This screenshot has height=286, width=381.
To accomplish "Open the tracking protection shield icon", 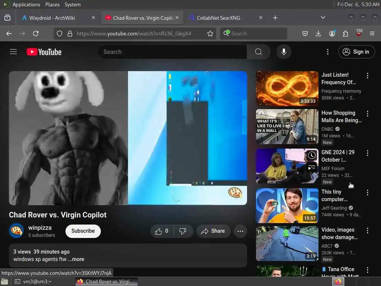I will [x=60, y=34].
